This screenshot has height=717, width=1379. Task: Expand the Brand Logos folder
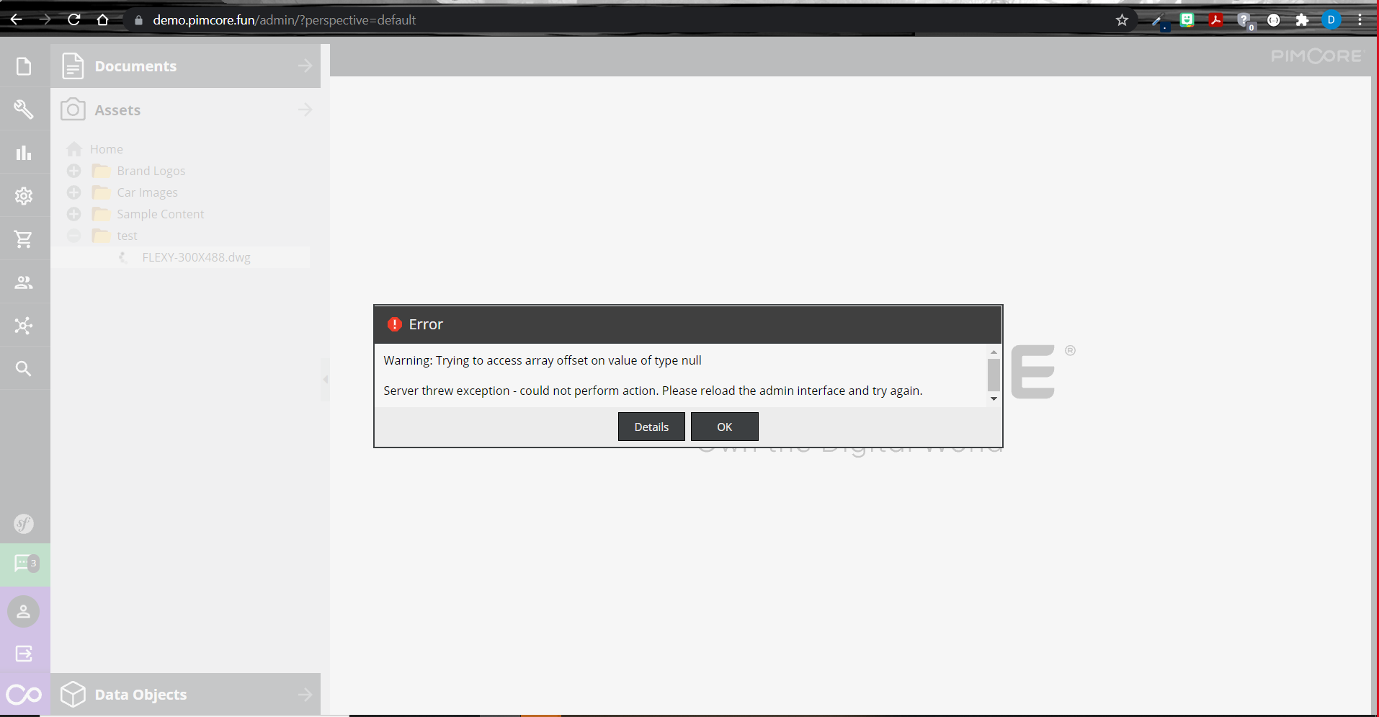(73, 171)
